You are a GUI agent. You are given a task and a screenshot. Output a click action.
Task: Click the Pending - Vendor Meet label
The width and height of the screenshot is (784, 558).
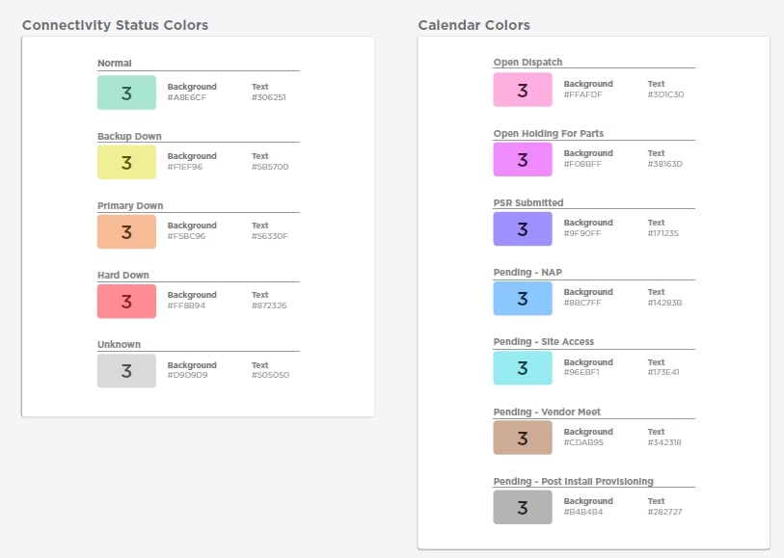pyautogui.click(x=547, y=412)
